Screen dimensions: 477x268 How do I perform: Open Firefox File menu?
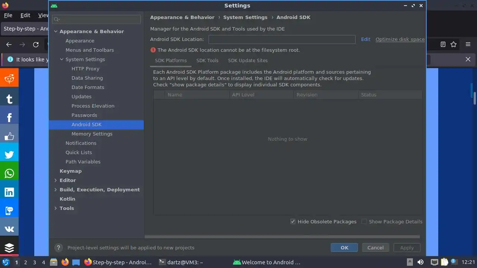[8, 15]
